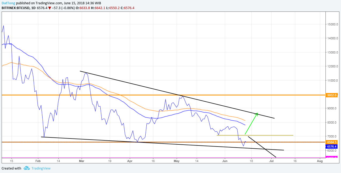This screenshot has width=341, height=173.
Task: Click the May date axis label
Action: coord(177,161)
